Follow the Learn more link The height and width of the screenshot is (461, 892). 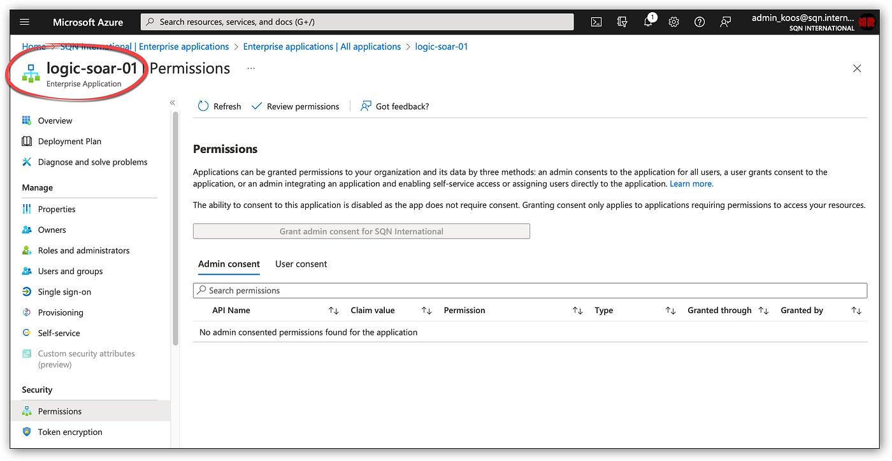pyautogui.click(x=691, y=184)
